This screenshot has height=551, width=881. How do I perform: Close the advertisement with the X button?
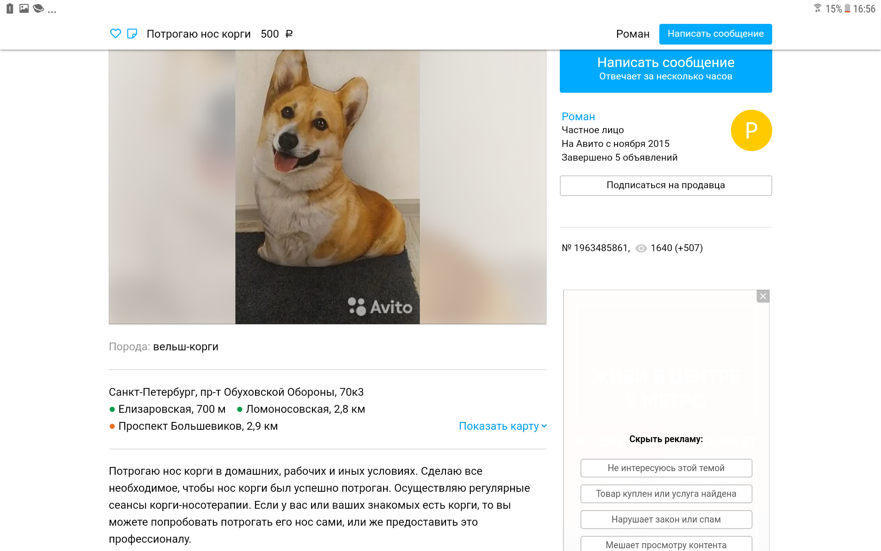coord(763,296)
